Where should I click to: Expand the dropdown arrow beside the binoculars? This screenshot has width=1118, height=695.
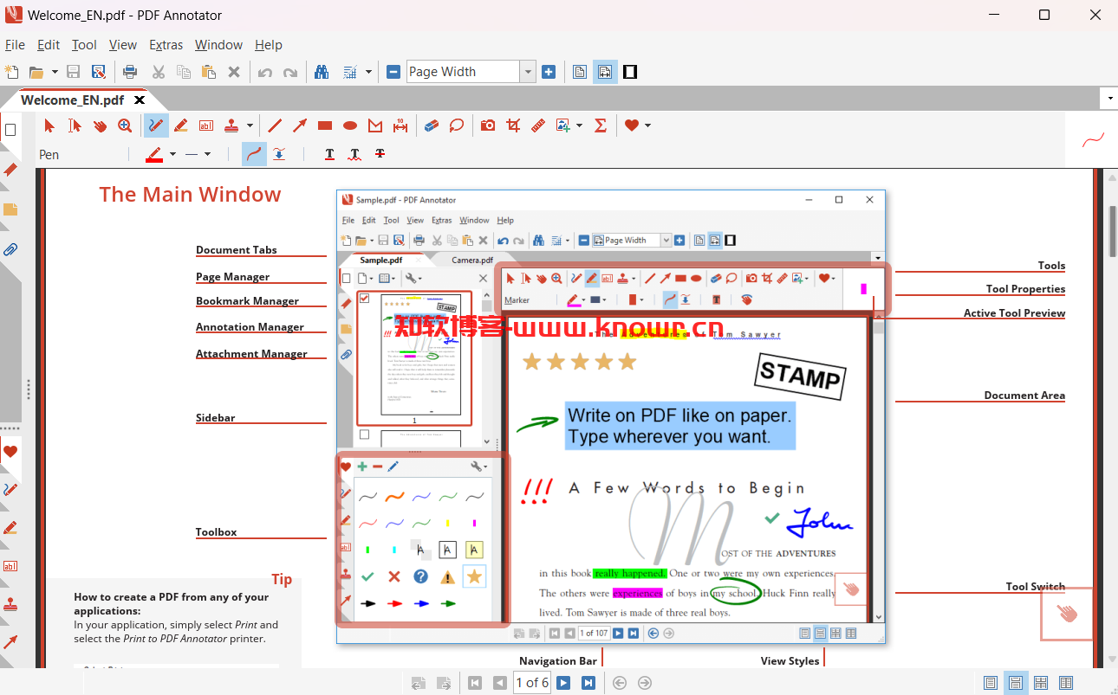coord(368,72)
